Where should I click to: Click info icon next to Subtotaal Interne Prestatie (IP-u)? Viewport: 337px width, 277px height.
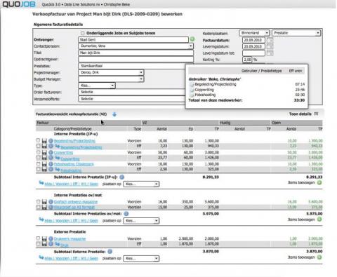pyautogui.click(x=122, y=177)
